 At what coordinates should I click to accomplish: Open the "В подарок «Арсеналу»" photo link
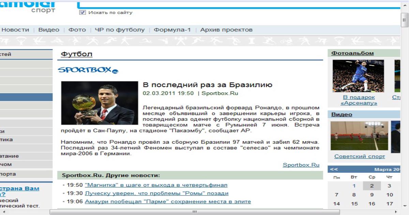pyautogui.click(x=359, y=100)
